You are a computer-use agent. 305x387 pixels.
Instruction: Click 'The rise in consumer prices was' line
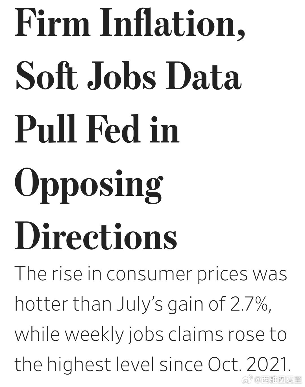point(151,274)
